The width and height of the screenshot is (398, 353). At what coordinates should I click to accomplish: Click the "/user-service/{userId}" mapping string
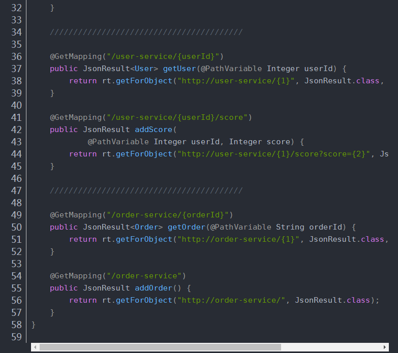(x=163, y=56)
